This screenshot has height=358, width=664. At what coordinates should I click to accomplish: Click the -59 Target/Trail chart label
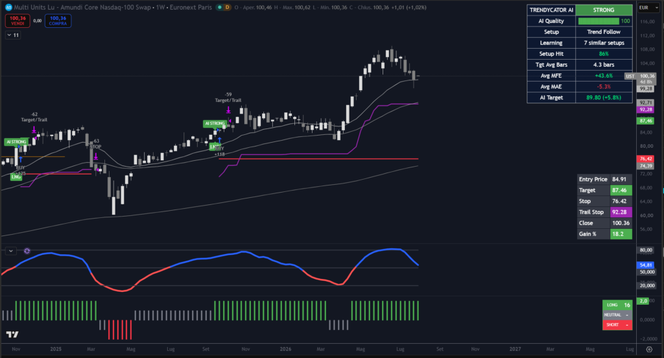click(228, 97)
